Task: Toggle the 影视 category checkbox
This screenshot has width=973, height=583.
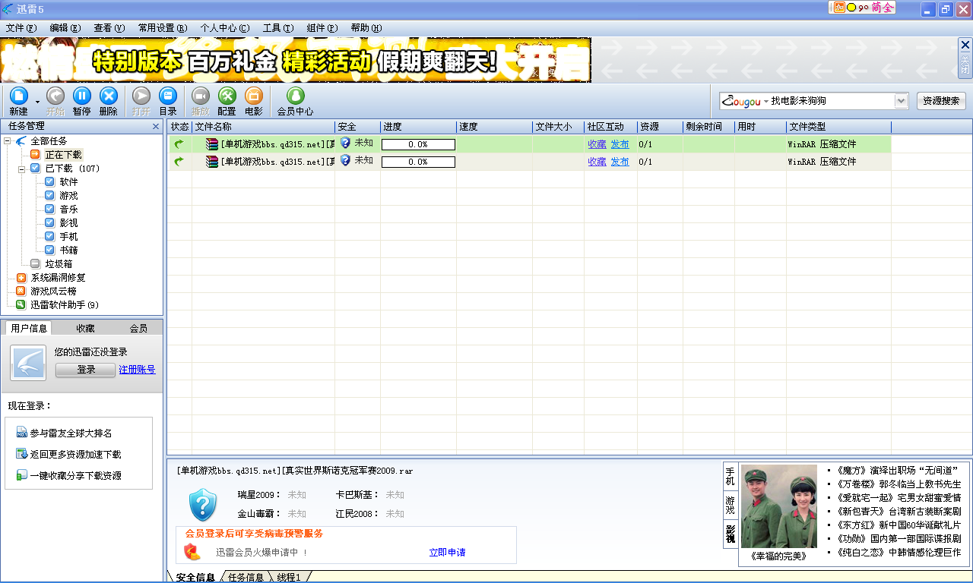Action: click(49, 223)
